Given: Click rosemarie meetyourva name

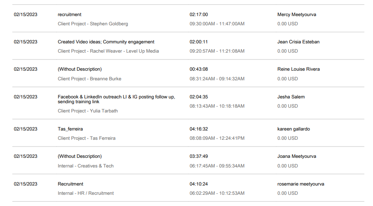Looking at the screenshot, I should (x=300, y=184).
